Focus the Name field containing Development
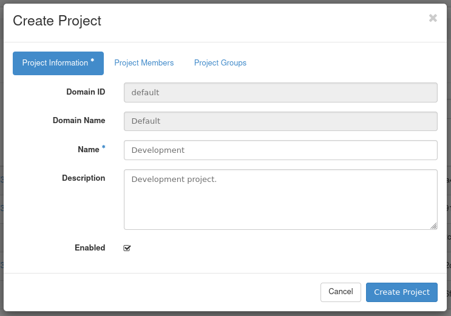This screenshot has height=316, width=451. click(x=280, y=150)
